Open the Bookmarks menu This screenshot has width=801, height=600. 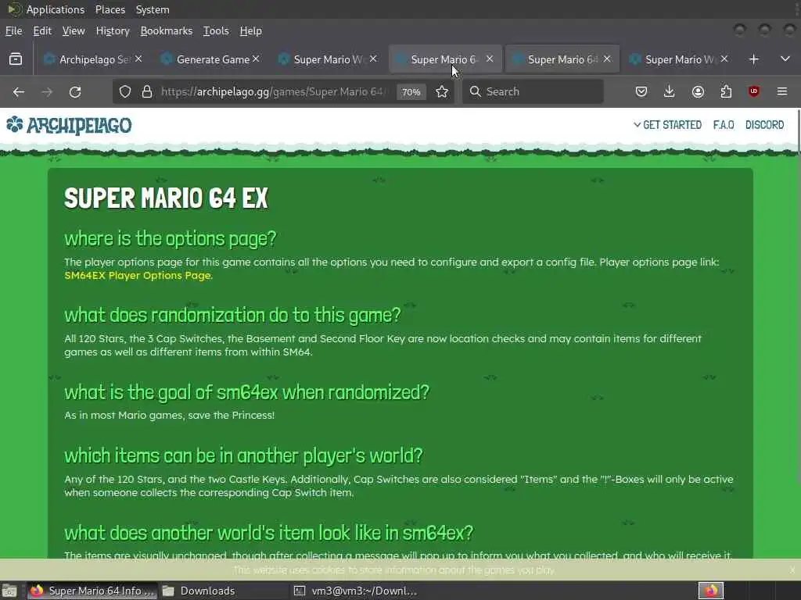tap(167, 30)
